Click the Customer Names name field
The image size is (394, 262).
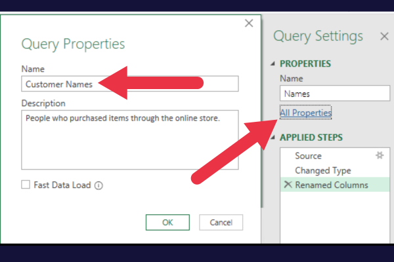coord(130,84)
